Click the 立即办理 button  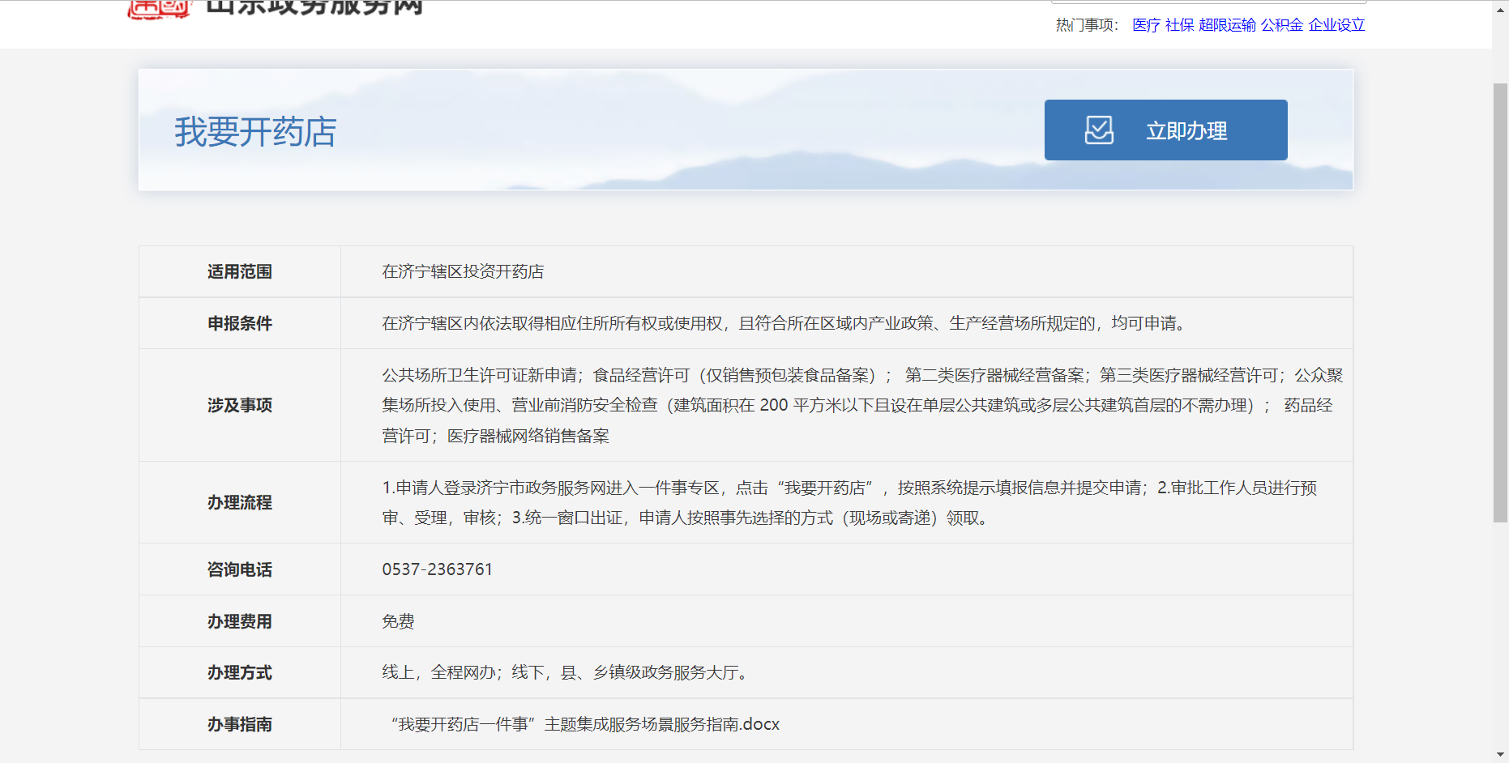[1165, 130]
